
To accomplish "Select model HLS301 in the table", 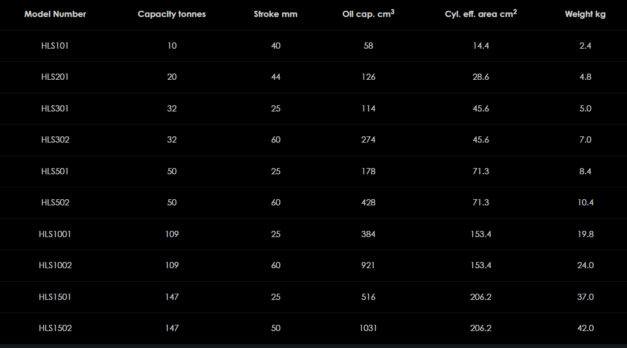I will tap(55, 109).
